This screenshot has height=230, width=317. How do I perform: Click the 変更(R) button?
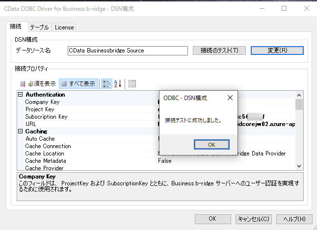[277, 51]
